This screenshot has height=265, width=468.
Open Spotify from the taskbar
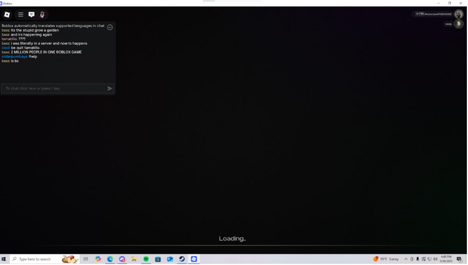pyautogui.click(x=146, y=259)
